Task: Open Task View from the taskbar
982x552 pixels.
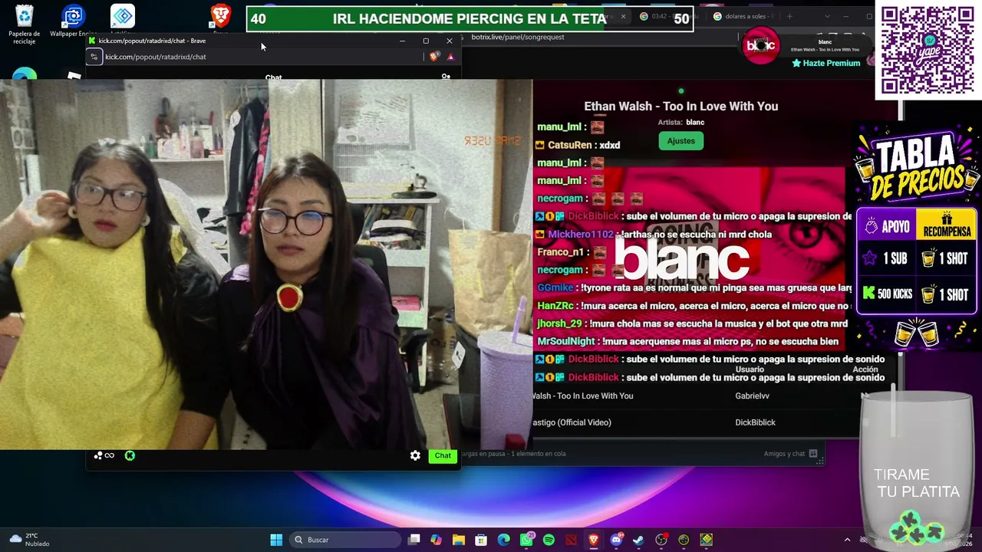Action: click(x=414, y=540)
